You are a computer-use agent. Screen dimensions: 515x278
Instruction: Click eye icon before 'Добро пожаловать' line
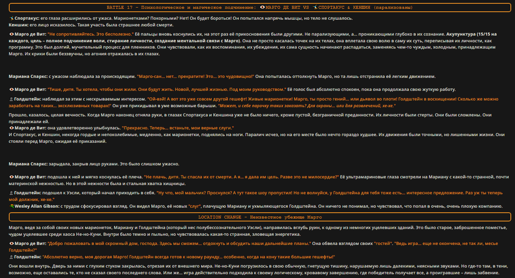click(x=11, y=243)
